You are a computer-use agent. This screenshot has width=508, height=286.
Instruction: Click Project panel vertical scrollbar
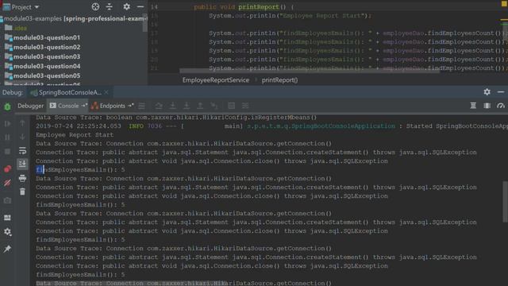coord(144,23)
